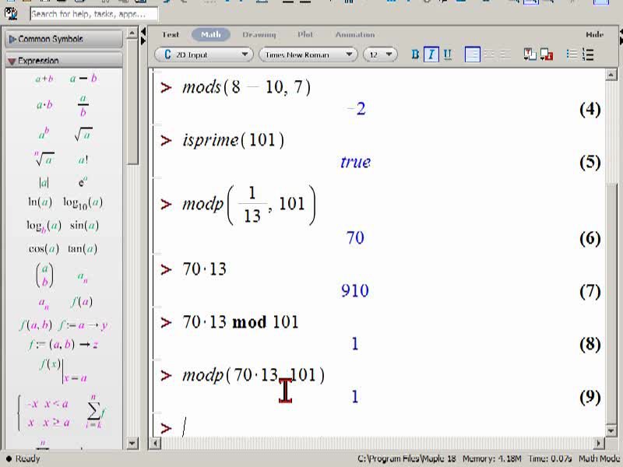Click in the search for help field

(93, 14)
